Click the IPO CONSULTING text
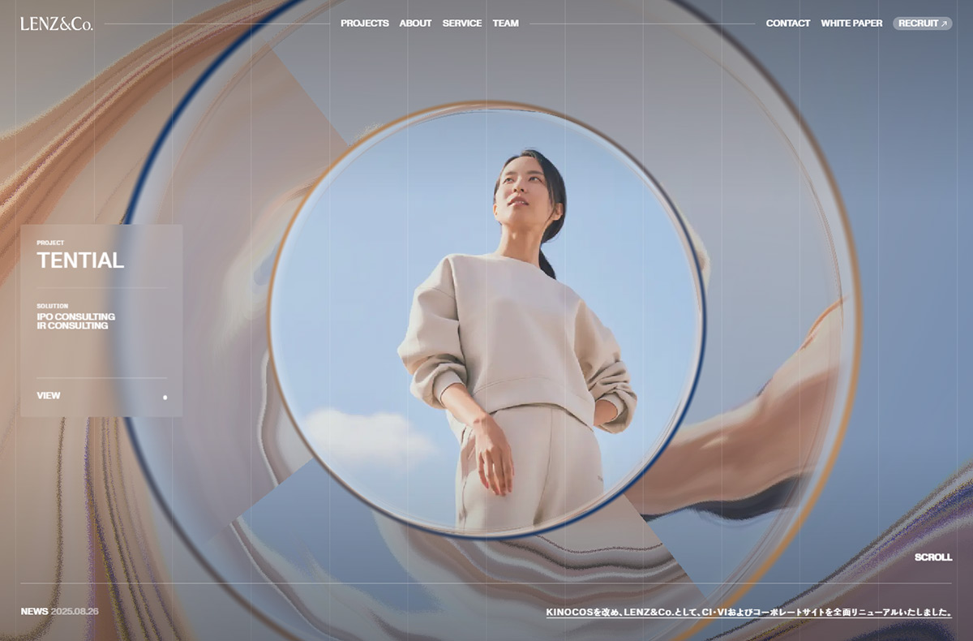Viewport: 973px width, 641px height. [x=75, y=316]
